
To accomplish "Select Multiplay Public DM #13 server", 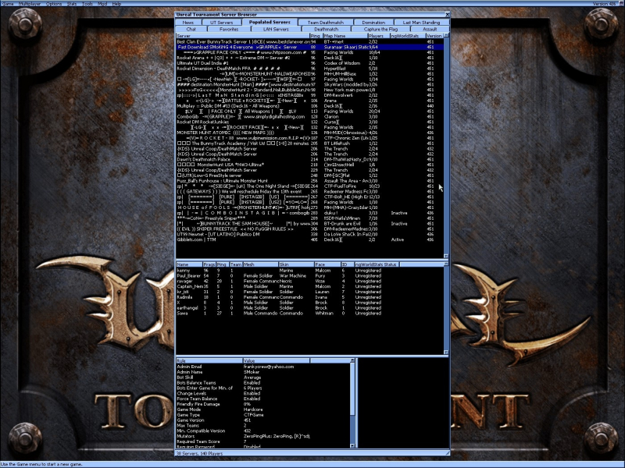I will pyautogui.click(x=309, y=106).
